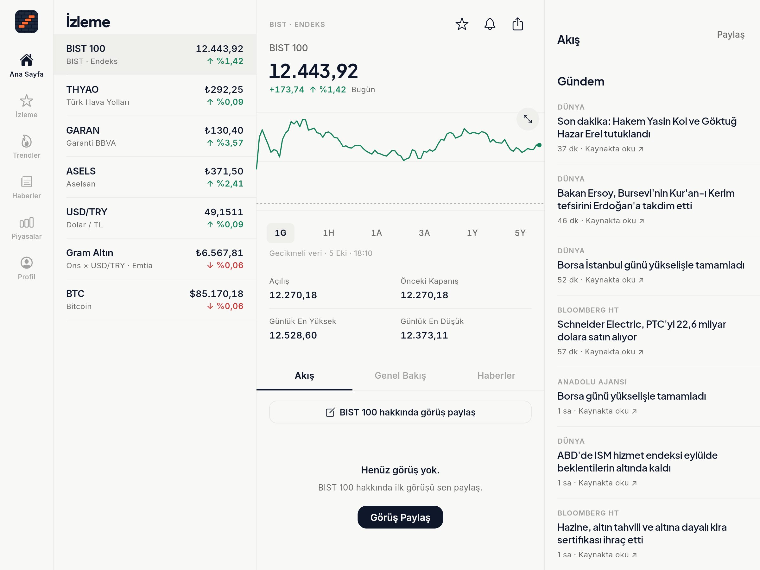
Task: Select 1H time range
Action: pos(328,233)
